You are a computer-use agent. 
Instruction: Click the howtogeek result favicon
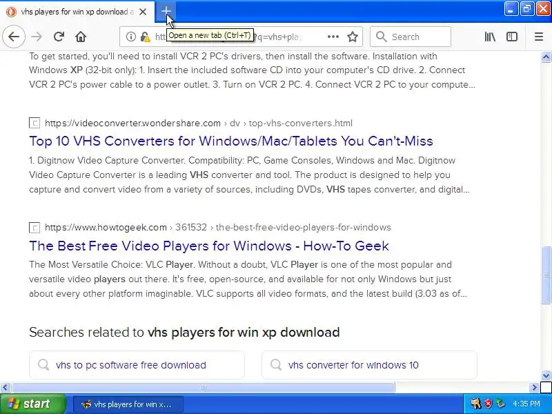click(x=34, y=228)
